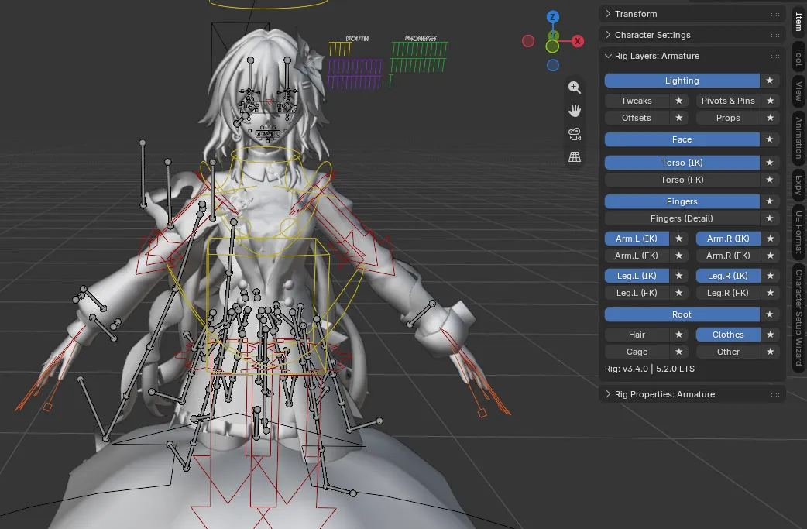
Task: Enable the Fingers (Detail) layer
Action: click(x=682, y=218)
